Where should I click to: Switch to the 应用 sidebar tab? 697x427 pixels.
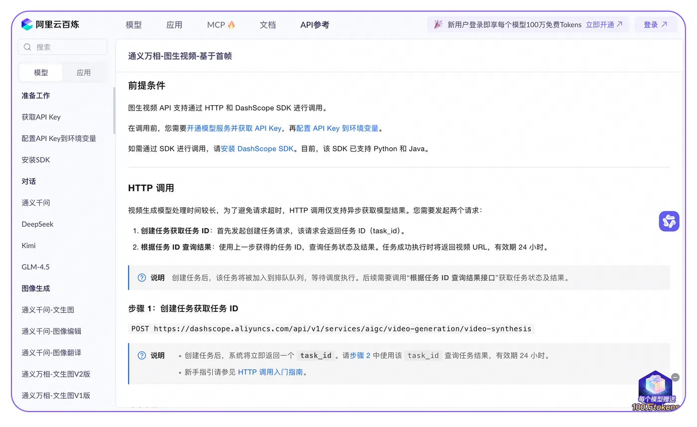click(x=84, y=72)
